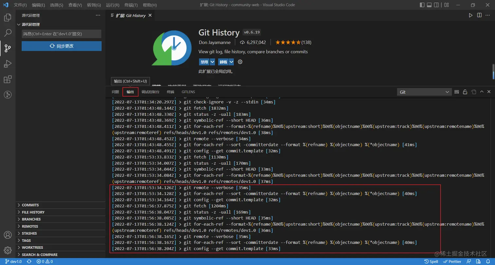
Task: Open the Extensions view in activity bar
Action: click(x=8, y=79)
